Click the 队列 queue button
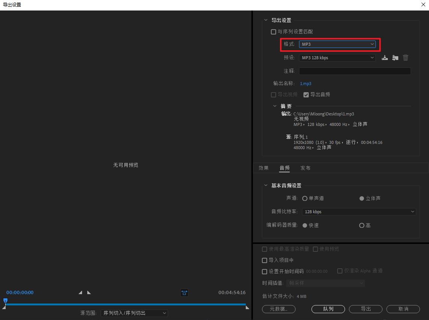429x320 pixels. pyautogui.click(x=328, y=309)
